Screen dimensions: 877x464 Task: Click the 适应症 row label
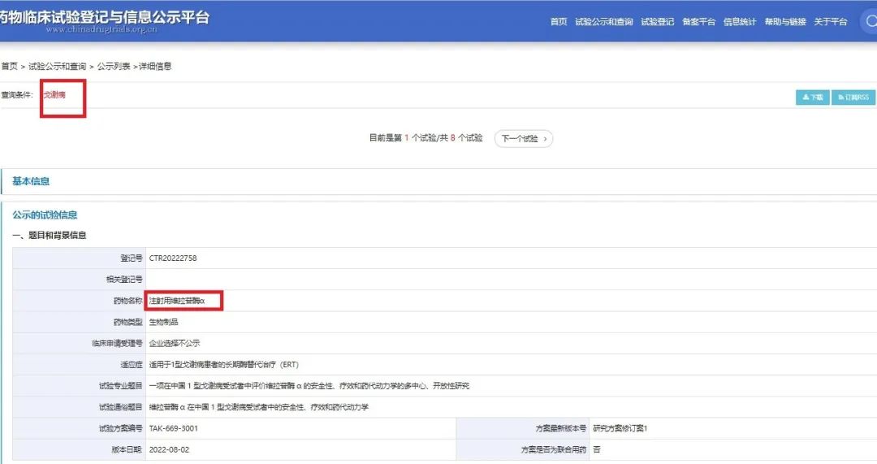[x=132, y=364]
